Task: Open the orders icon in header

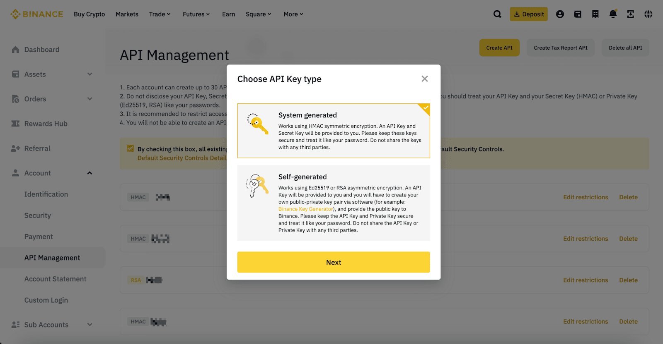Action: [x=595, y=14]
